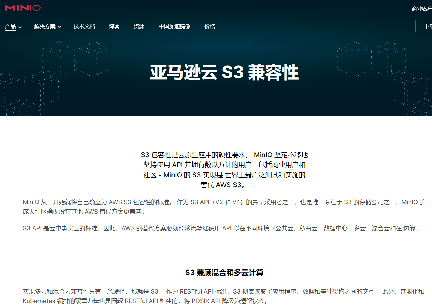Click the S3 兼顾混合和多云计算 heading

(224, 273)
